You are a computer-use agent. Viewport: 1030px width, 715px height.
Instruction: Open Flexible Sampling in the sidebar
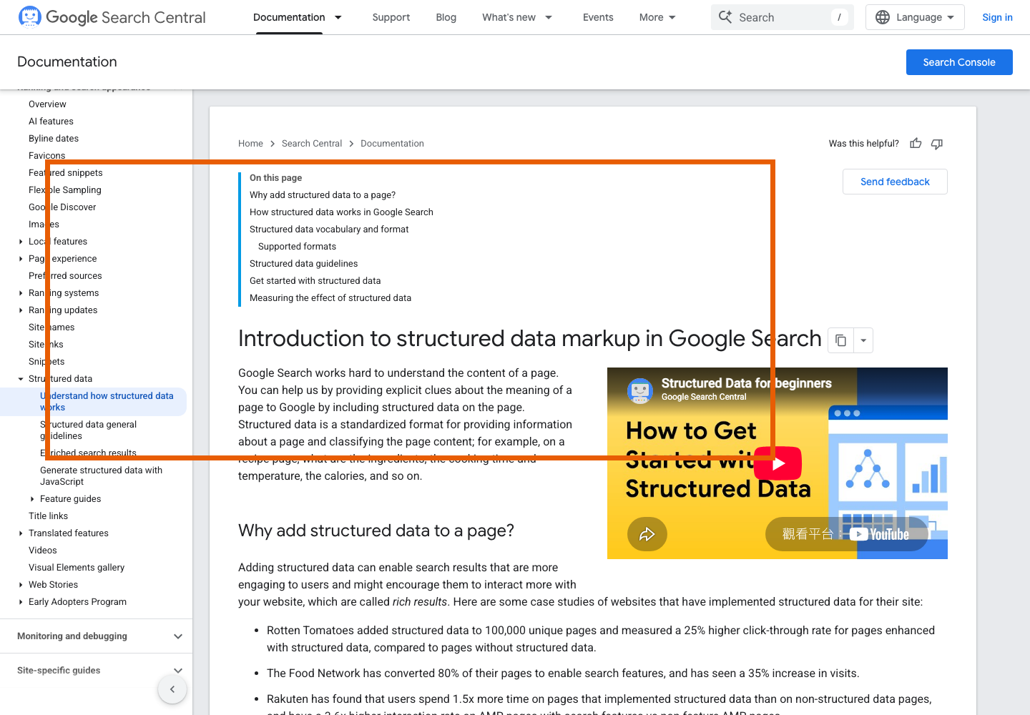point(65,190)
